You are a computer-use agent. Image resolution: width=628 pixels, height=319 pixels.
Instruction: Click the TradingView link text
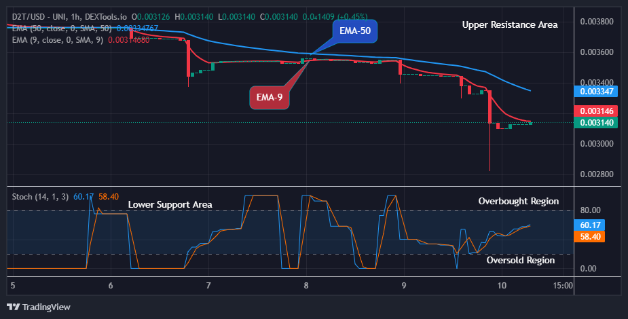coord(46,307)
